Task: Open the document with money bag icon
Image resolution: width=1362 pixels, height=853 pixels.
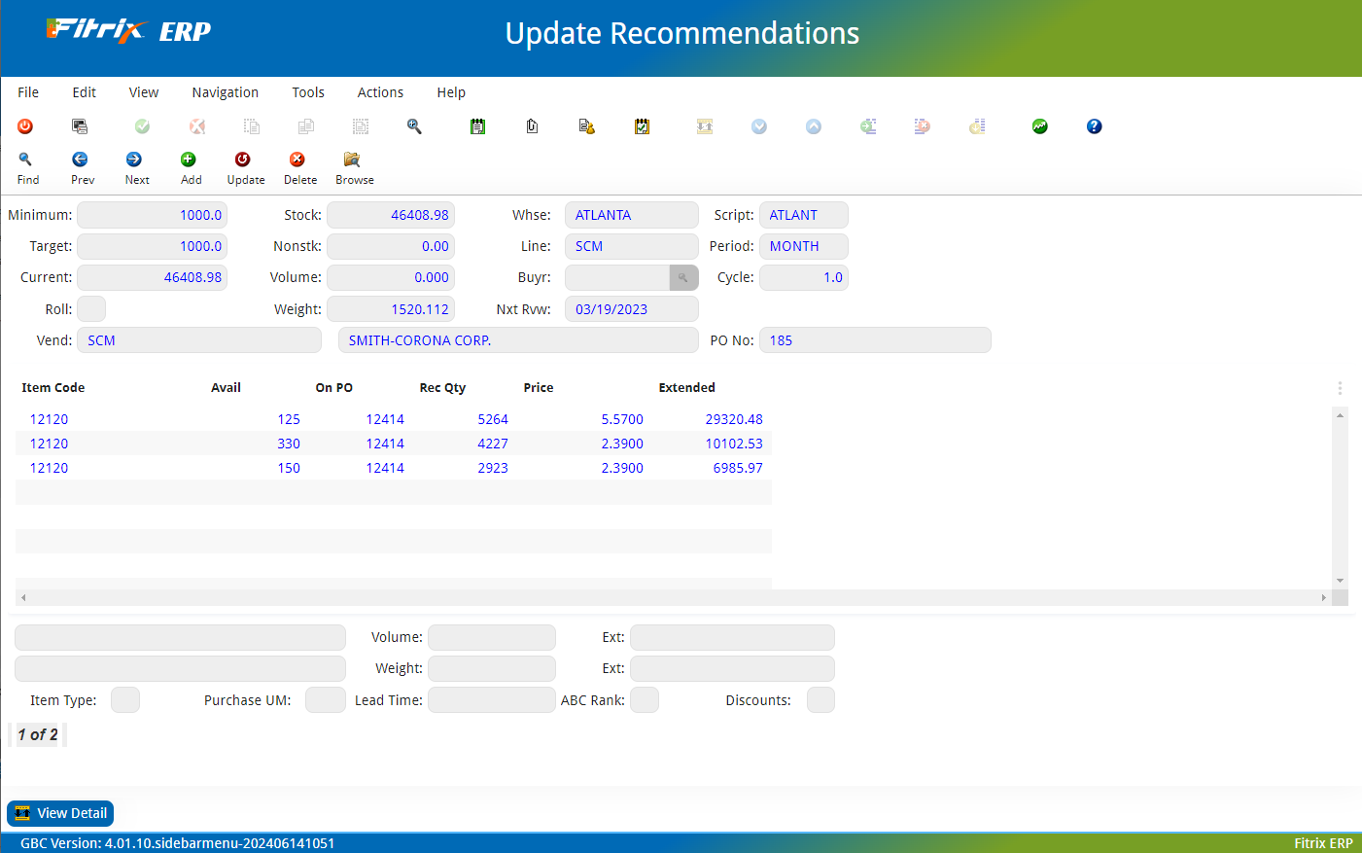Action: pyautogui.click(x=586, y=126)
